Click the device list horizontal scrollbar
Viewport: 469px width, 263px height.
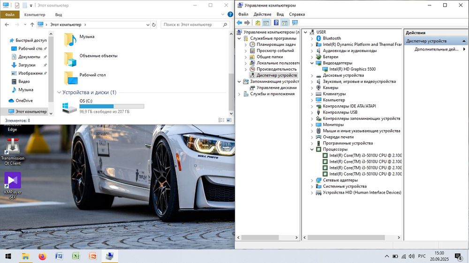(346, 238)
